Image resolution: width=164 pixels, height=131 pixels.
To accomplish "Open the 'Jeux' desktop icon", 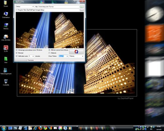I will [6, 60].
